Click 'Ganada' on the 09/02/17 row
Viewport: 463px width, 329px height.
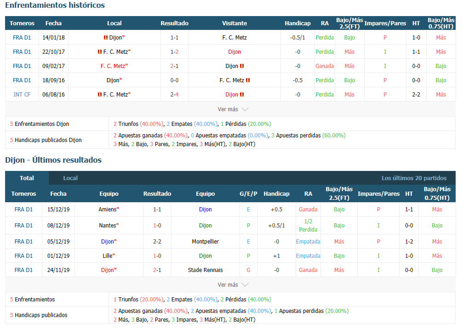pyautogui.click(x=325, y=66)
